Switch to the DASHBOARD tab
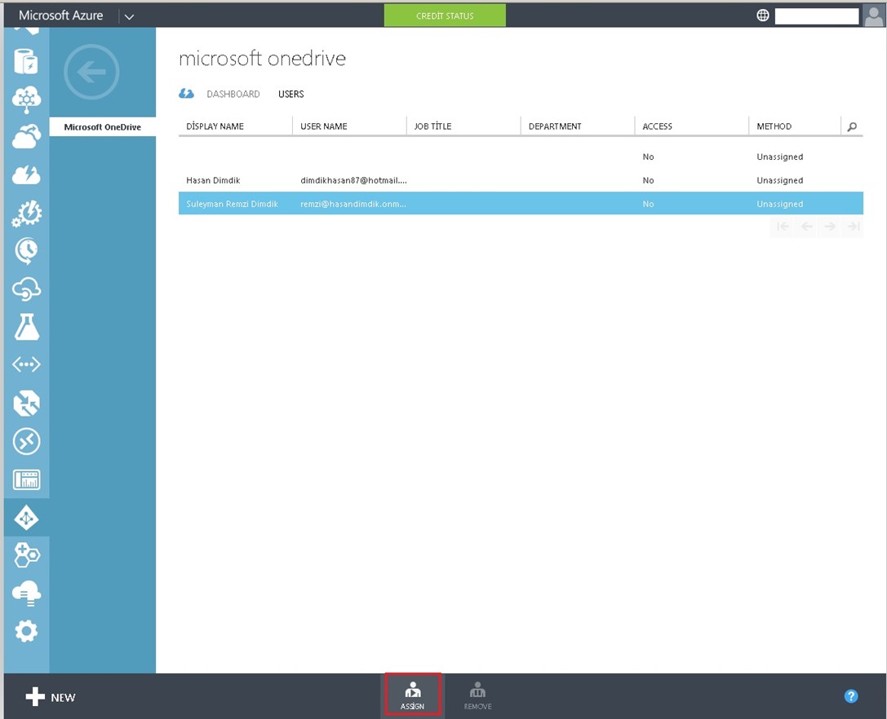This screenshot has width=887, height=719. (233, 94)
